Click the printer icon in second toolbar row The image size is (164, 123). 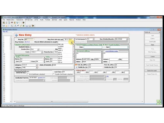coord(27,26)
